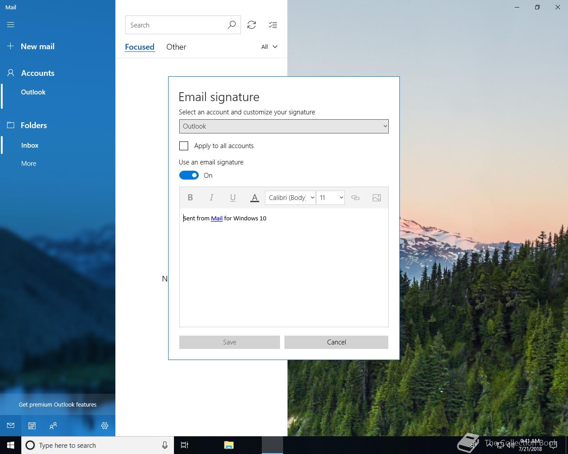
Task: Toggle Bold formatting in signature
Action: (x=190, y=198)
